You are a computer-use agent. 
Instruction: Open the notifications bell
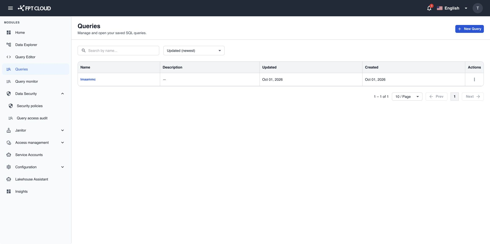(x=429, y=8)
